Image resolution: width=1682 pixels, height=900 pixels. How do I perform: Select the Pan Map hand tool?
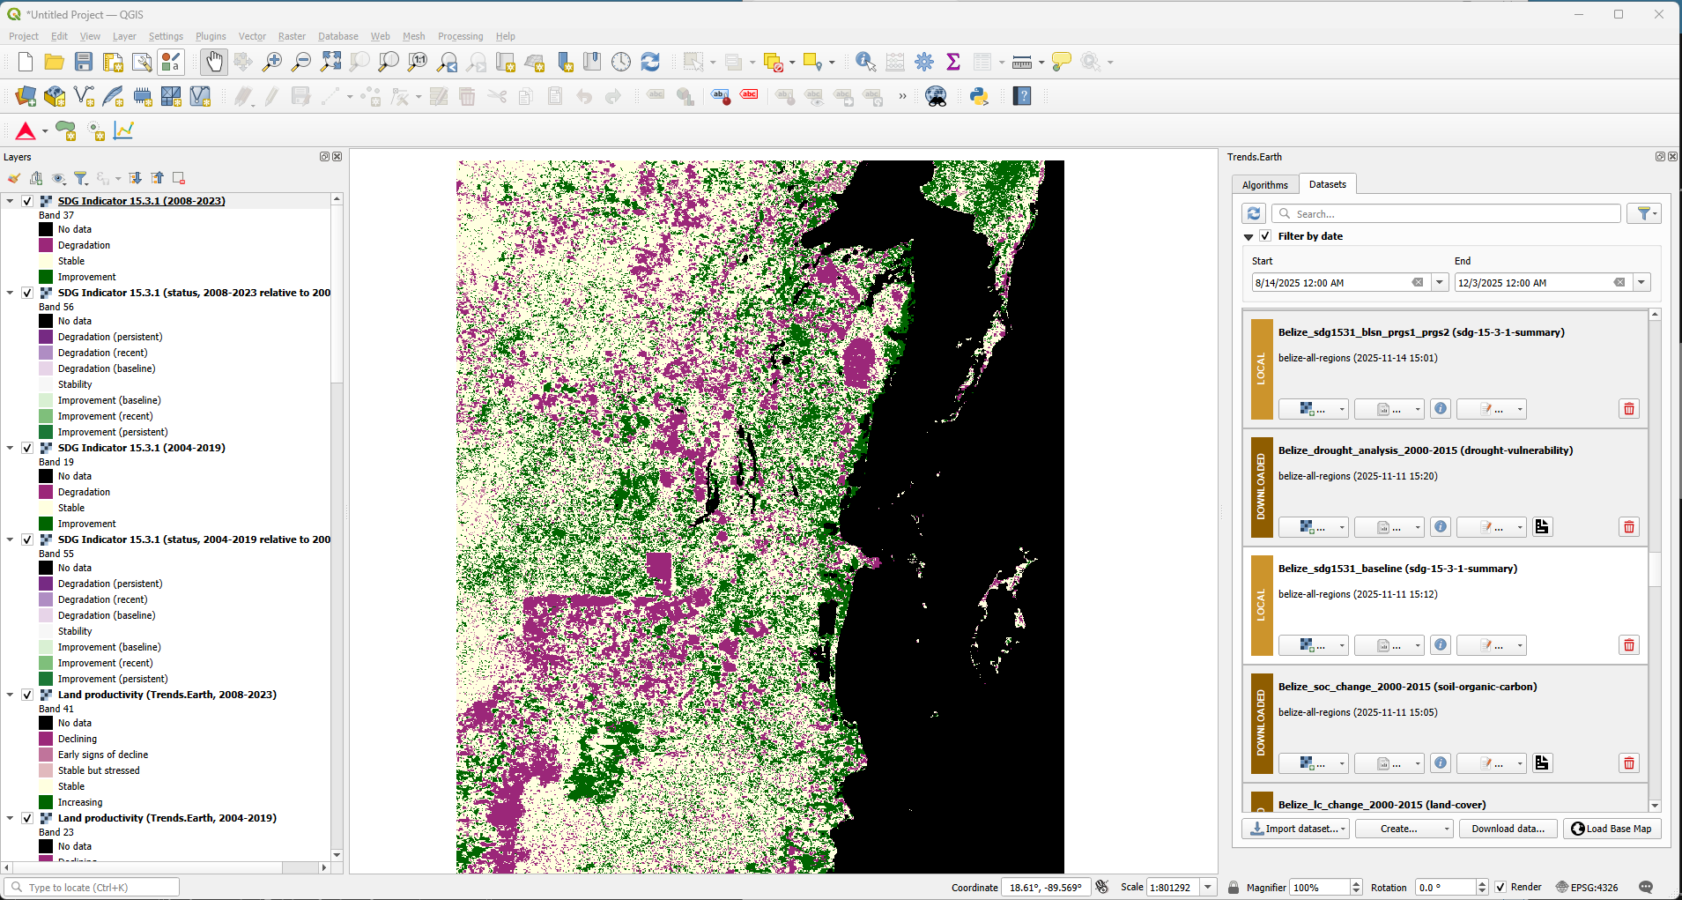click(x=214, y=62)
